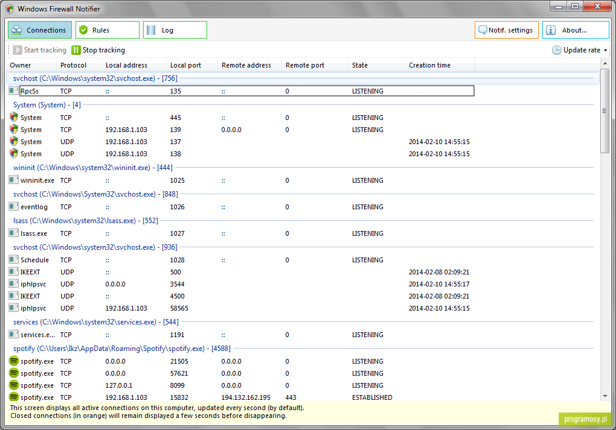Select the local port 1191 cell
616x430 pixels.
[x=177, y=335]
